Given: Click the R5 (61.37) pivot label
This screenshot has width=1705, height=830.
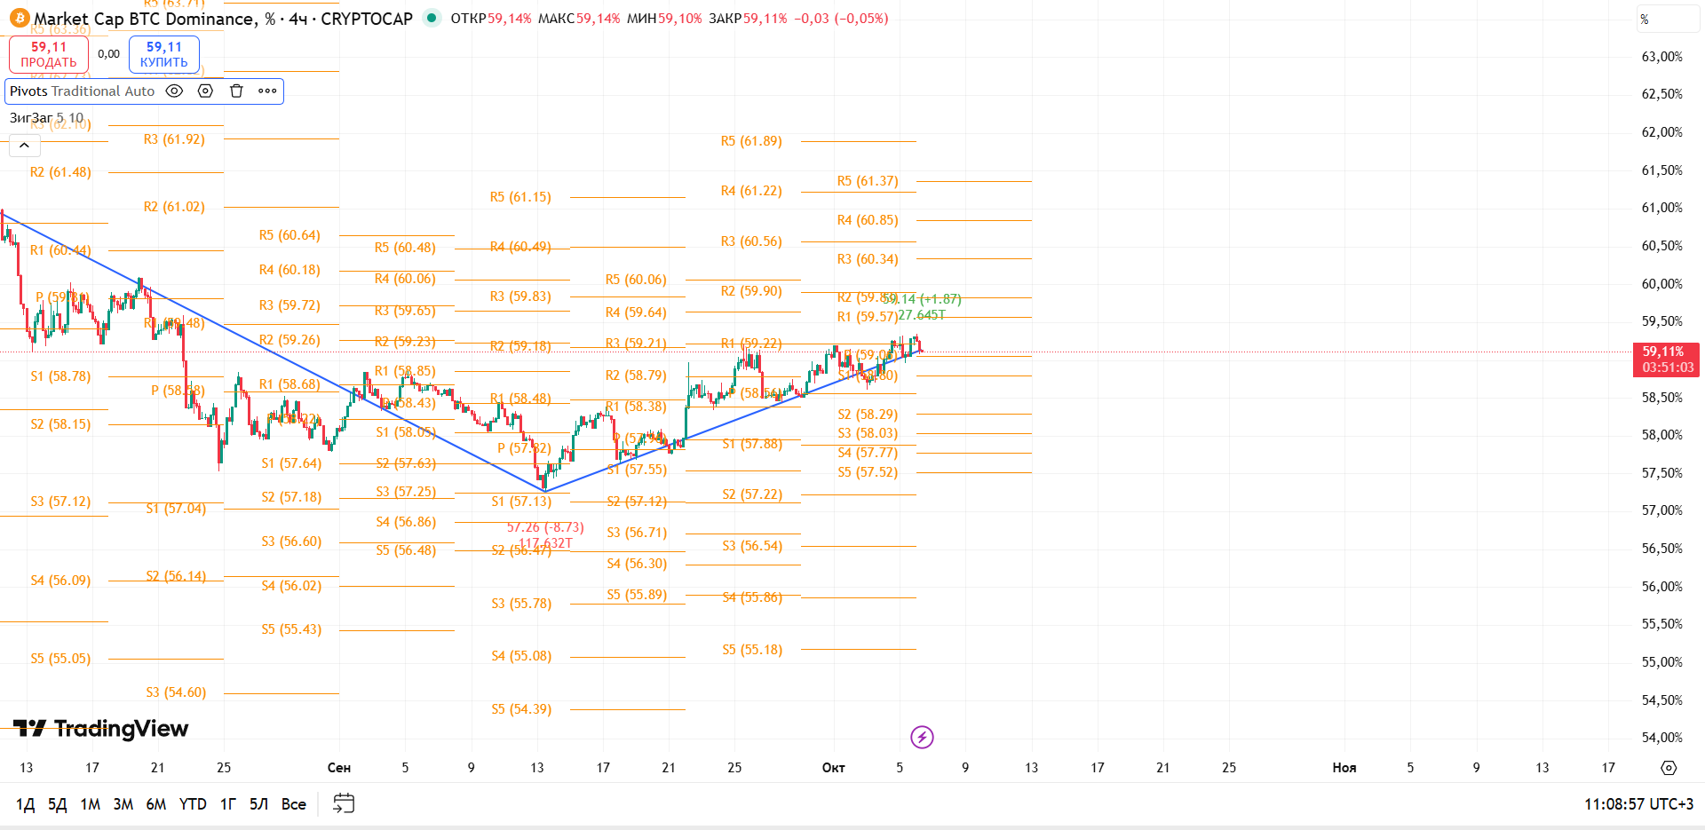Looking at the screenshot, I should point(868,181).
